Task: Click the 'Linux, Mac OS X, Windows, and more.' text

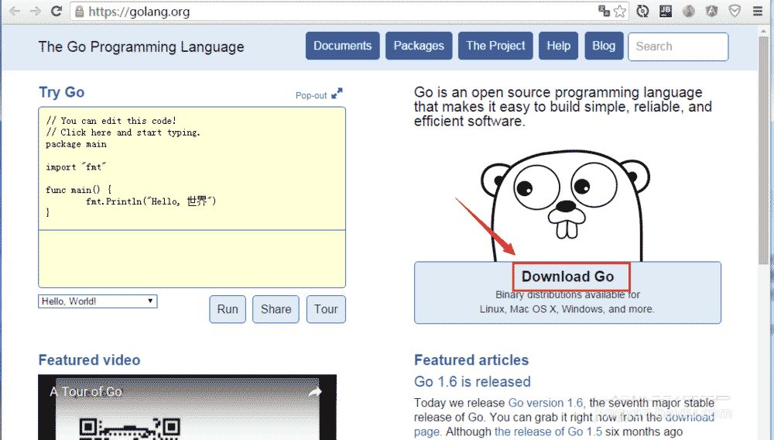Action: [x=567, y=309]
